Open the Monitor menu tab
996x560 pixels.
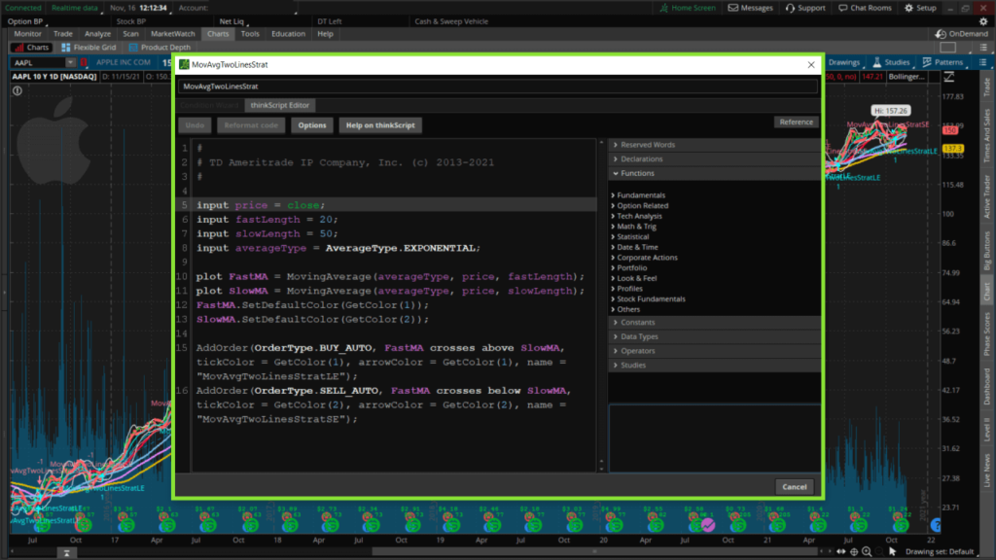(27, 34)
